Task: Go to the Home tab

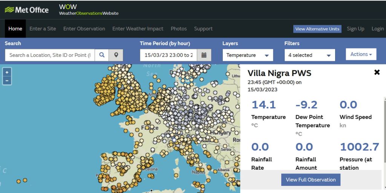Action: 15,29
